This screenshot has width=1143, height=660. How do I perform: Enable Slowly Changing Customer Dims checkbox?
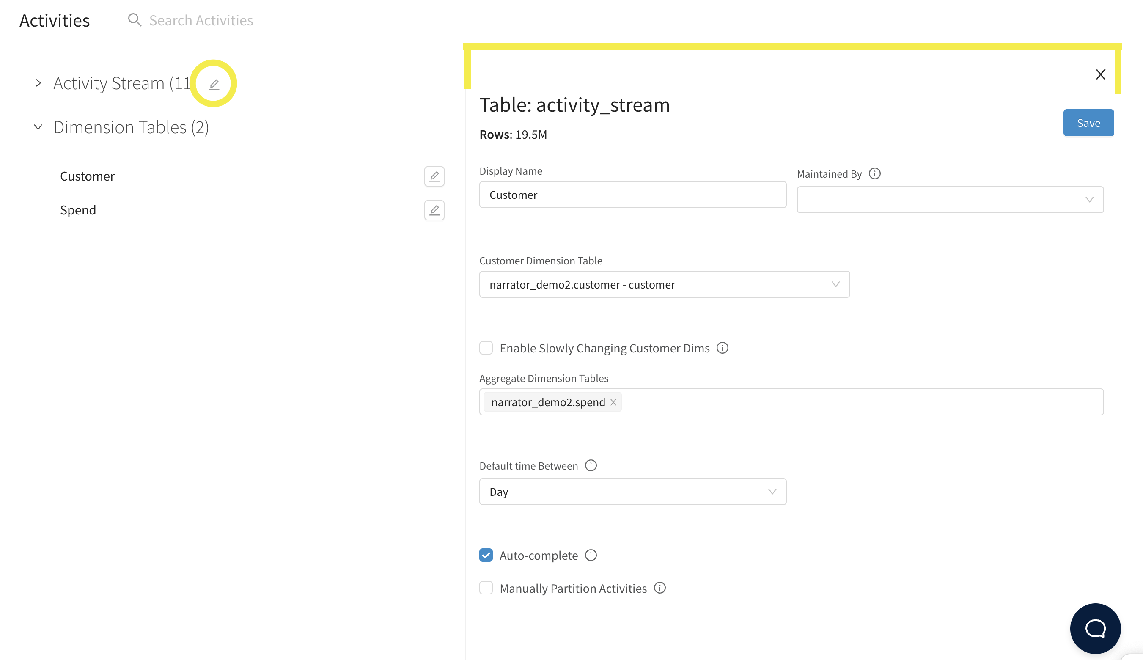[486, 348]
